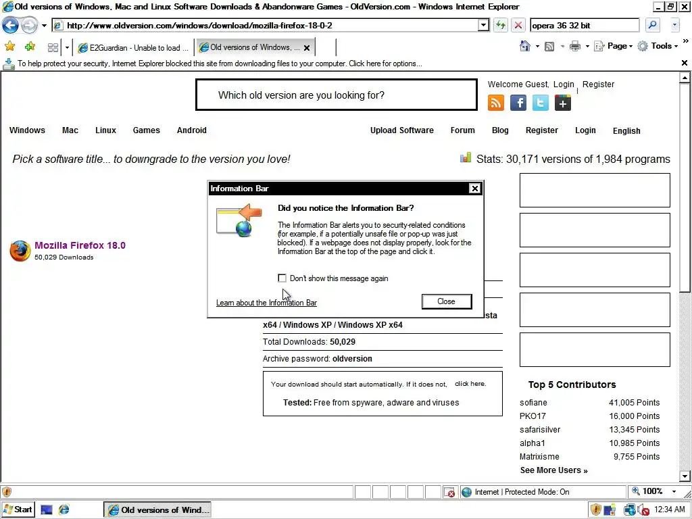Expand the command bar overflow chevron

685,41
